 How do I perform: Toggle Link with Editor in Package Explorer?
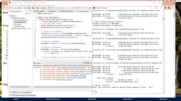tap(29, 14)
